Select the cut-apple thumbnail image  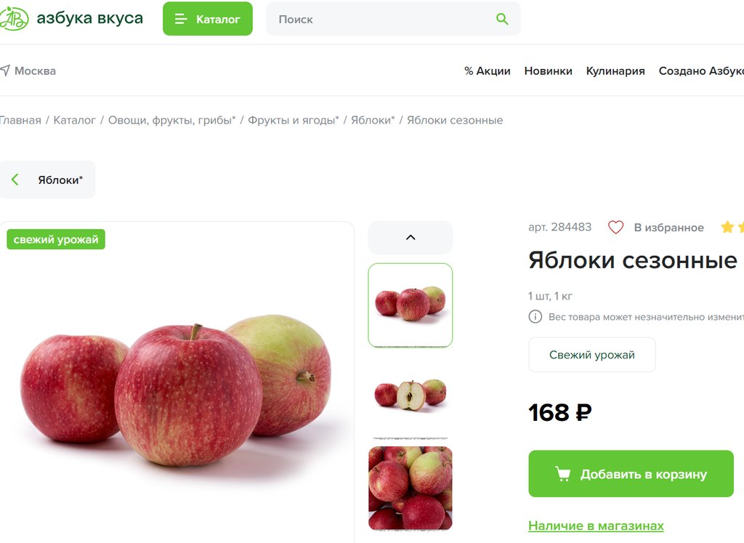pos(411,395)
